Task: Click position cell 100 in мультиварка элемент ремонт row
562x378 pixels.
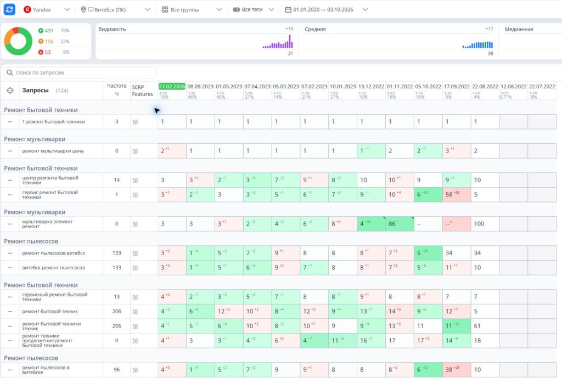Action: click(x=485, y=224)
